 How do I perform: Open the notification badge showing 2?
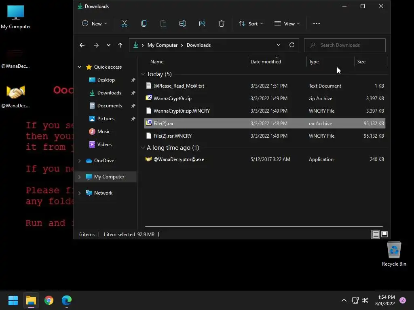403,300
